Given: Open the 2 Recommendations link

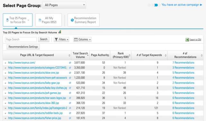Looking at the screenshot, I should [x=183, y=83].
